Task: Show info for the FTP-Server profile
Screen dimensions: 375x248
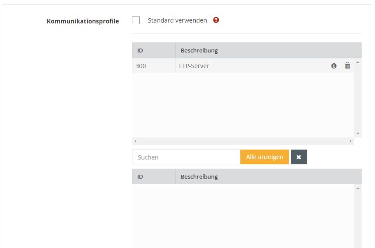Action: click(x=334, y=66)
